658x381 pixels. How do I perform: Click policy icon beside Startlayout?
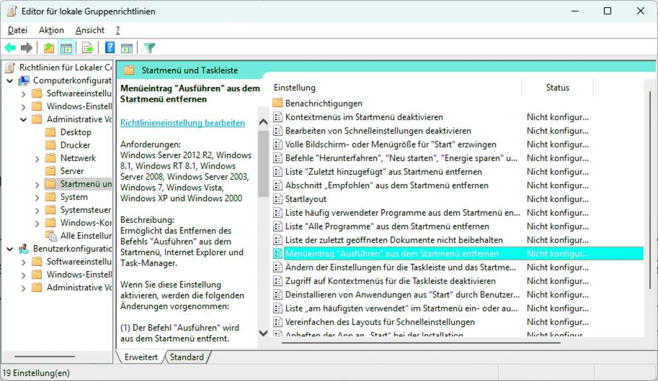click(x=277, y=199)
